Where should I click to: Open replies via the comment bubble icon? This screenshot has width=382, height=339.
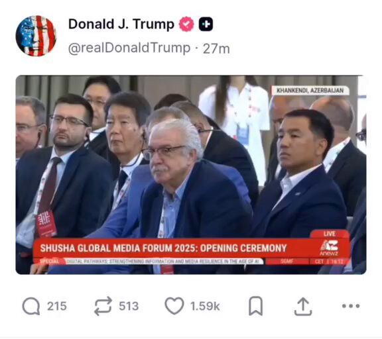tap(31, 306)
